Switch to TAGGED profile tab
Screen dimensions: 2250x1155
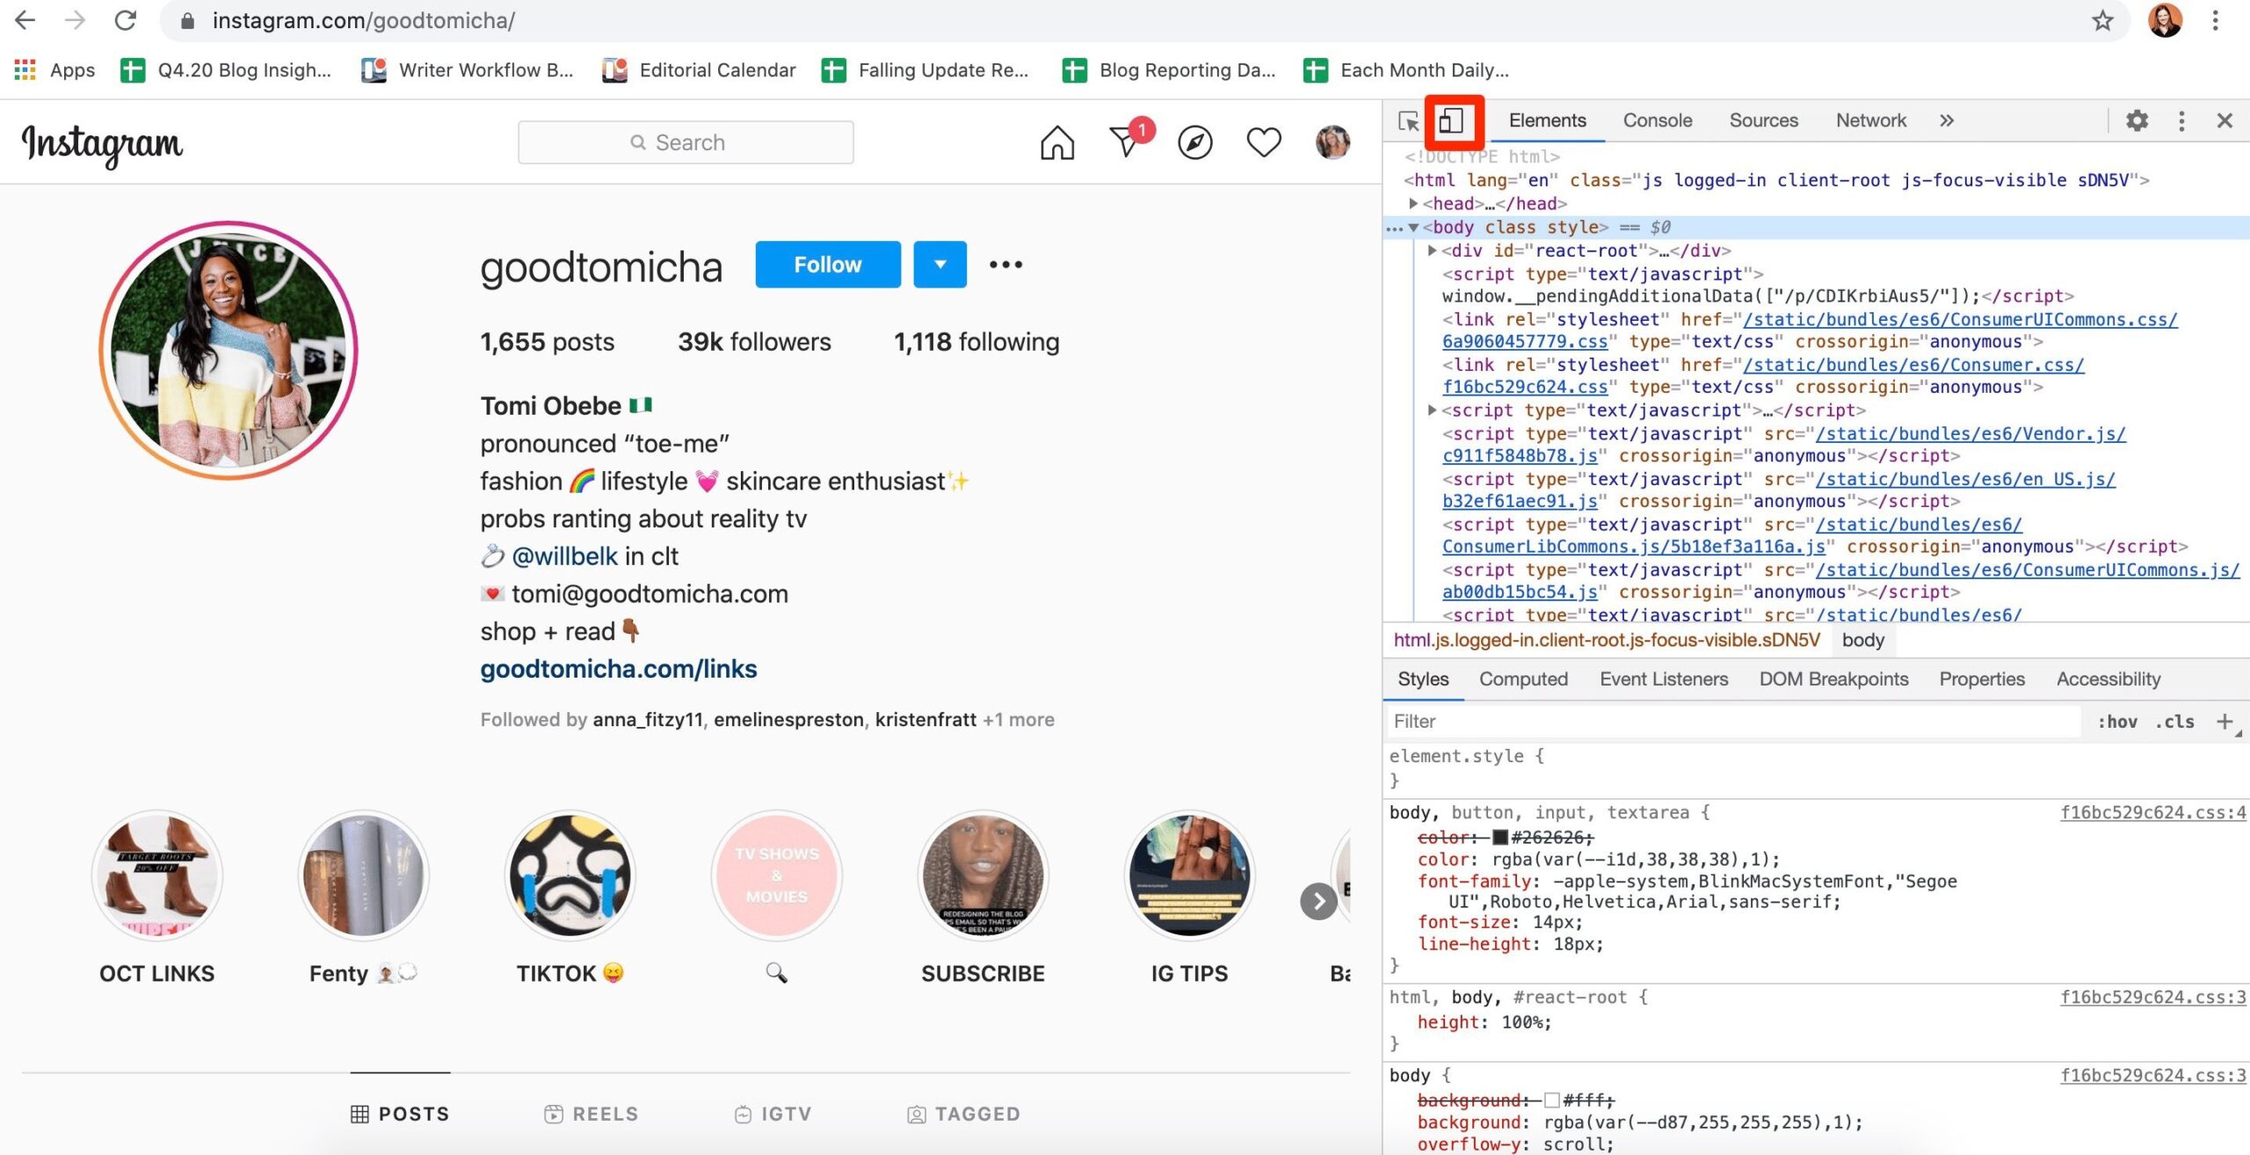pos(963,1115)
